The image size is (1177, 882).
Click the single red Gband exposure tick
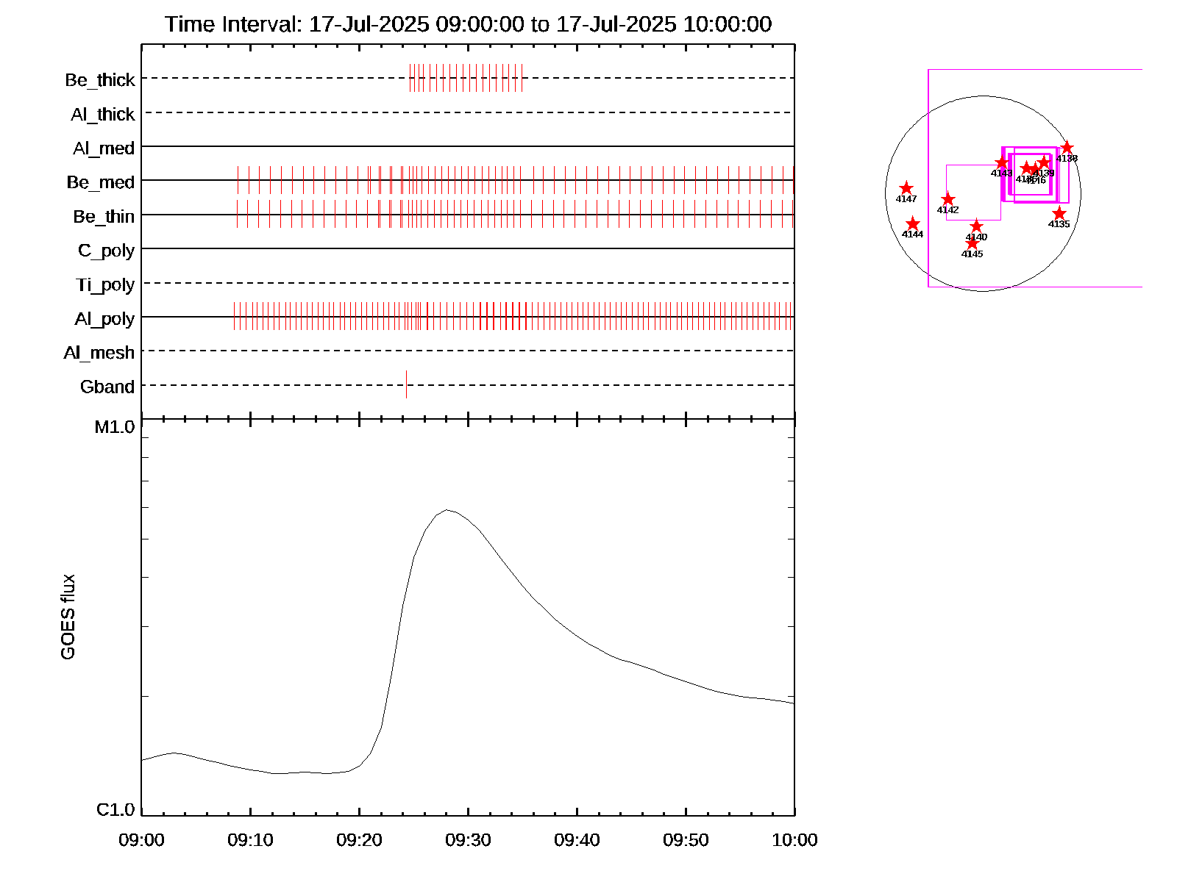click(x=406, y=384)
